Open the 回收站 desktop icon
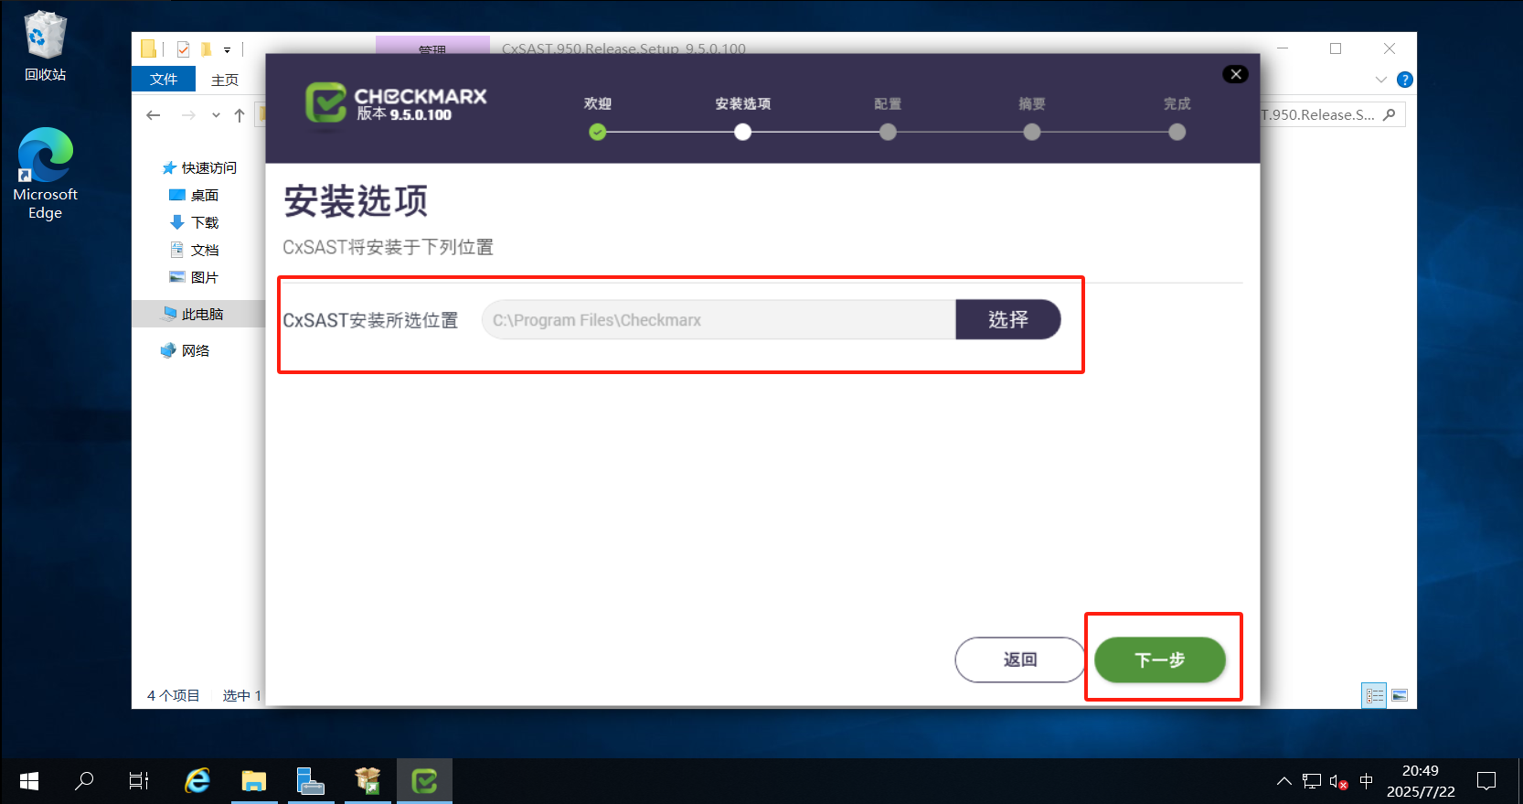 point(45,47)
